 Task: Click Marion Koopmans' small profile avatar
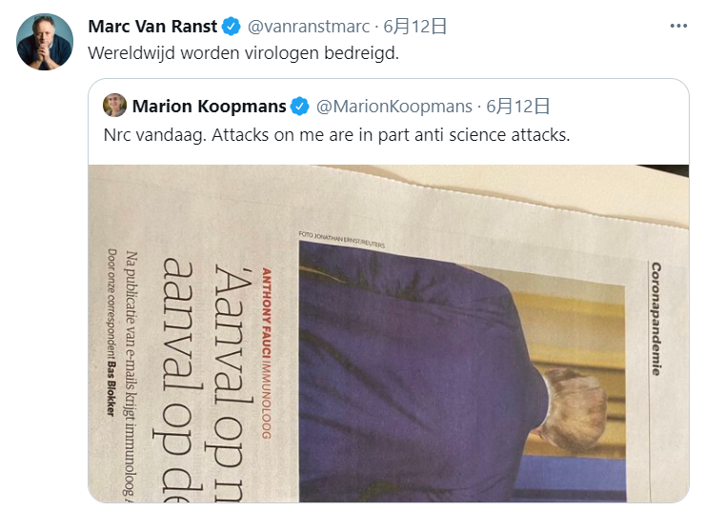coord(114,105)
